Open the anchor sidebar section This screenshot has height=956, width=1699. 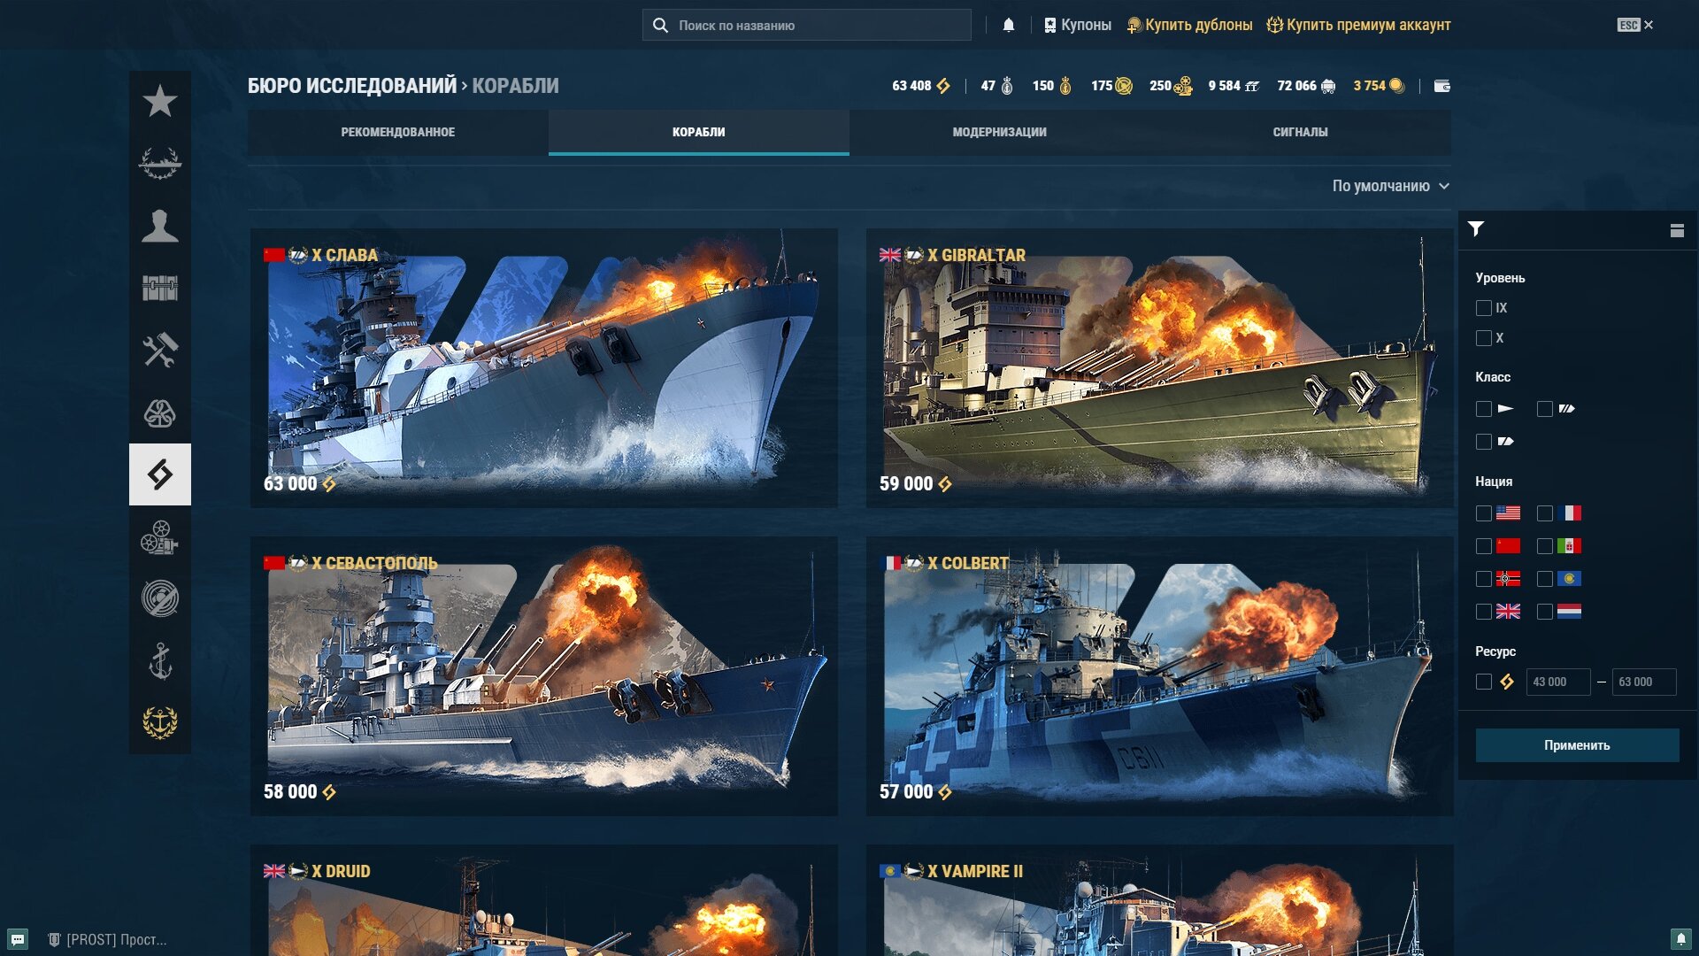pyautogui.click(x=160, y=661)
